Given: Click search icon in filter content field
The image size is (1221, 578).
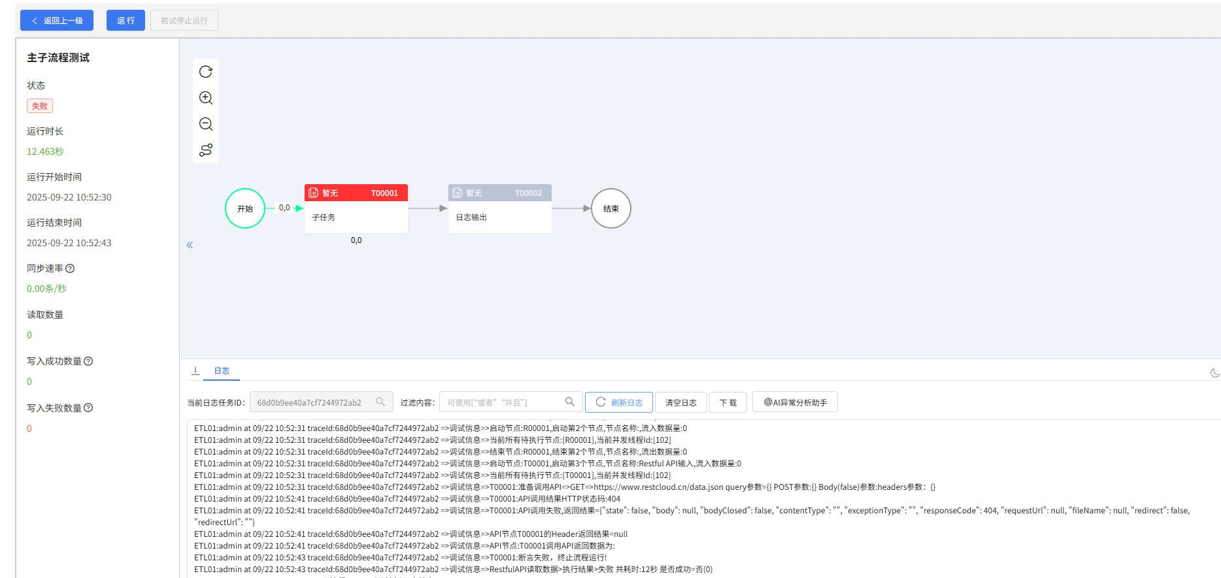Looking at the screenshot, I should click(x=569, y=402).
